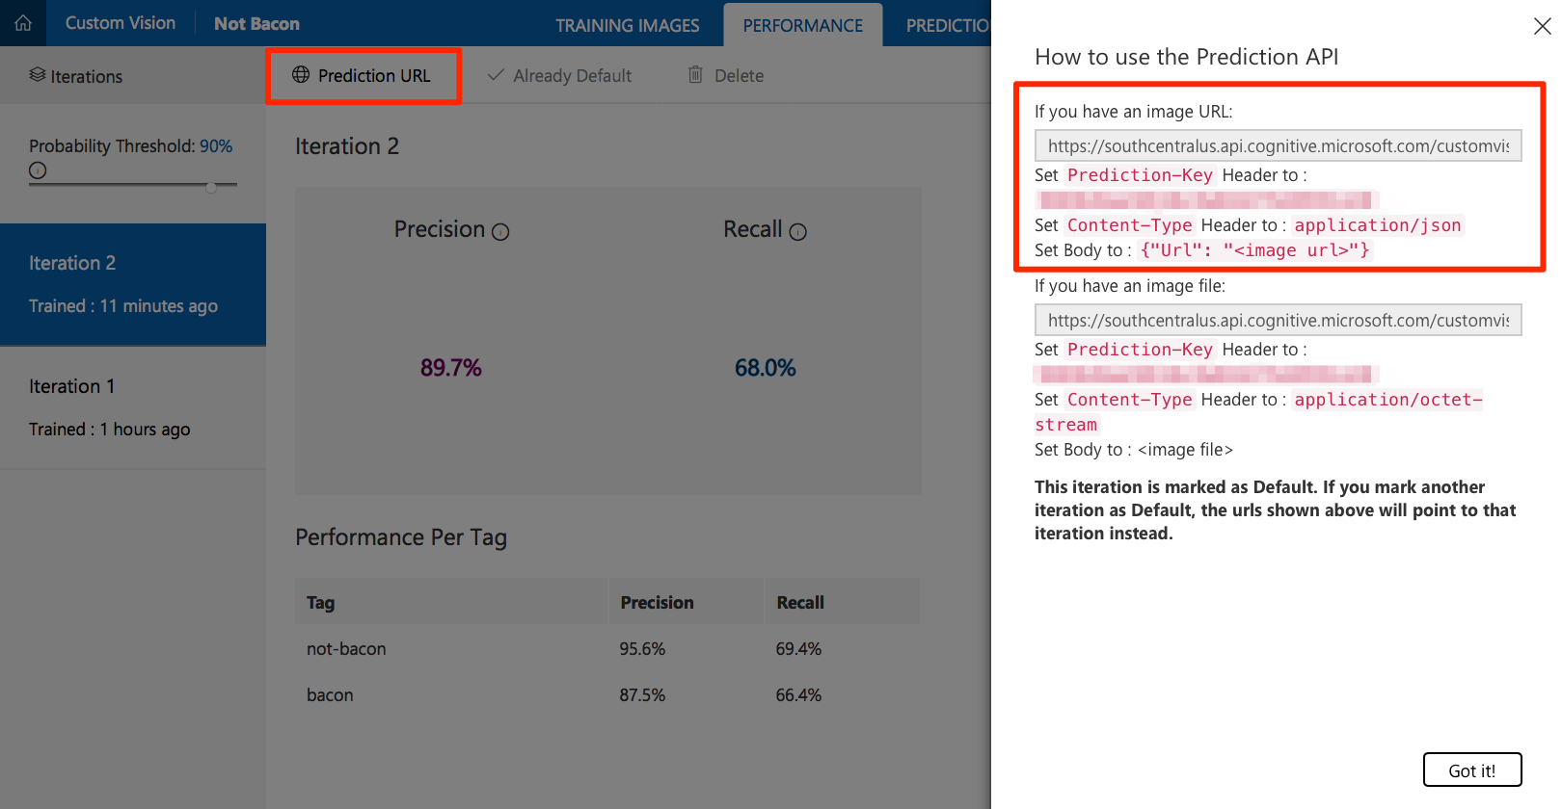Select Iteration 1 in the list

click(133, 407)
